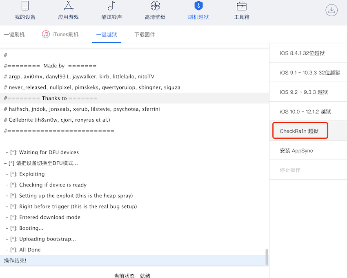Choose iOS 8.4.1 32位越狱 option
The height and width of the screenshot is (278, 347).
pos(308,53)
